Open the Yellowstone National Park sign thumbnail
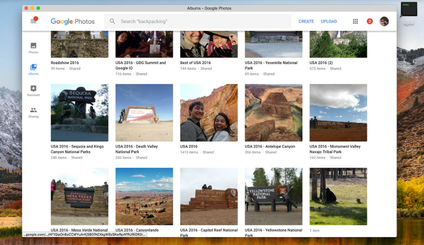Viewport: 424px width, 245px height. click(x=274, y=196)
